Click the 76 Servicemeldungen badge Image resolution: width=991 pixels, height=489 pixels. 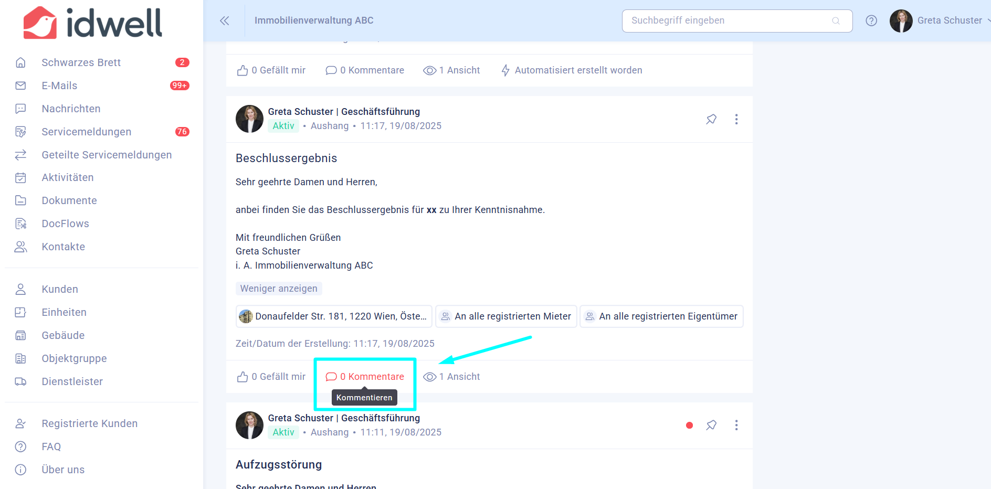point(182,132)
